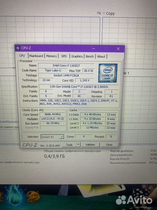
Task: Click the Ext. Model value 8C
Action: pyautogui.click(x=79, y=96)
